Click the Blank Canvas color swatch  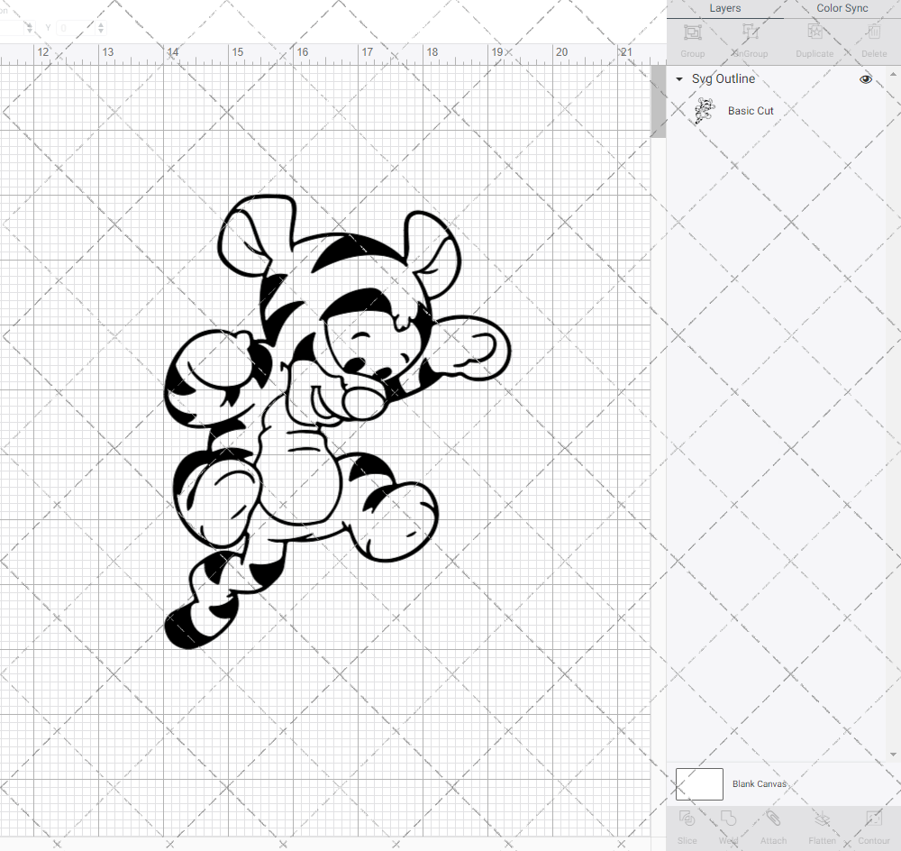[x=699, y=783]
